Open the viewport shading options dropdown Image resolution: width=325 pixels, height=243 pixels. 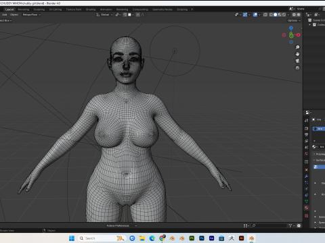pyautogui.click(x=288, y=15)
